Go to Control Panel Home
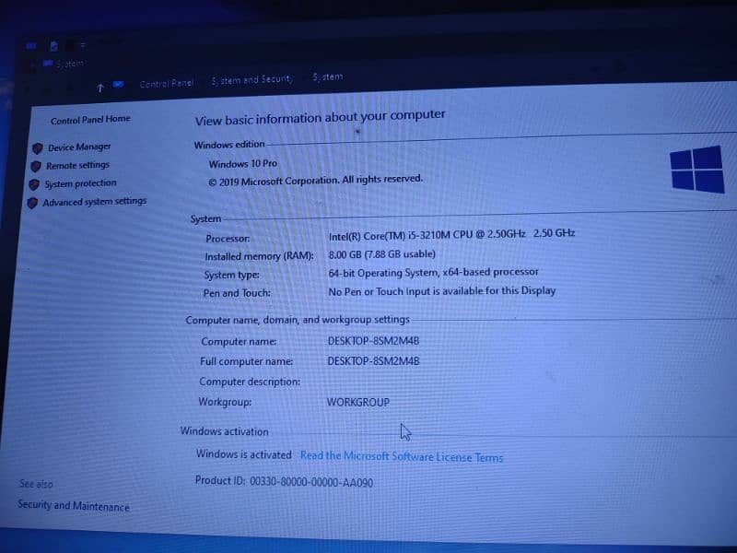The image size is (737, 553). pos(90,120)
